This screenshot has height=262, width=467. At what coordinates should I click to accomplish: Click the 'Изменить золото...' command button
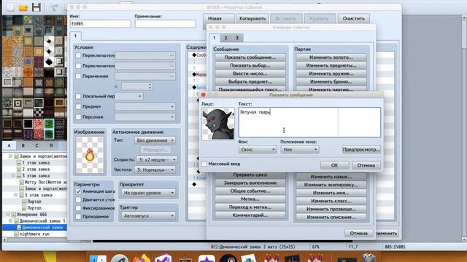331,57
